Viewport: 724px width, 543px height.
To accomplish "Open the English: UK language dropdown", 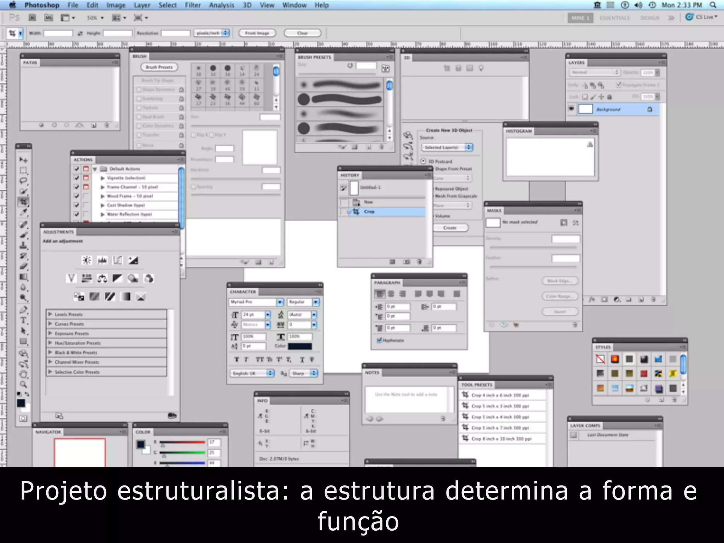I will [252, 373].
